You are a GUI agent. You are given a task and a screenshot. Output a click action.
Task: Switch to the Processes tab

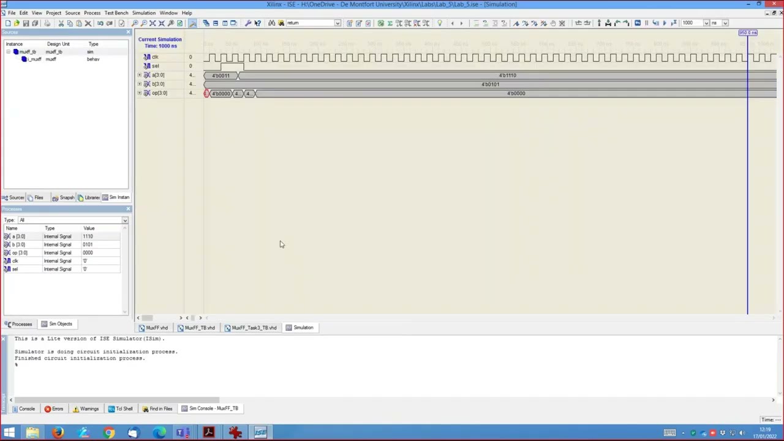[x=18, y=324]
